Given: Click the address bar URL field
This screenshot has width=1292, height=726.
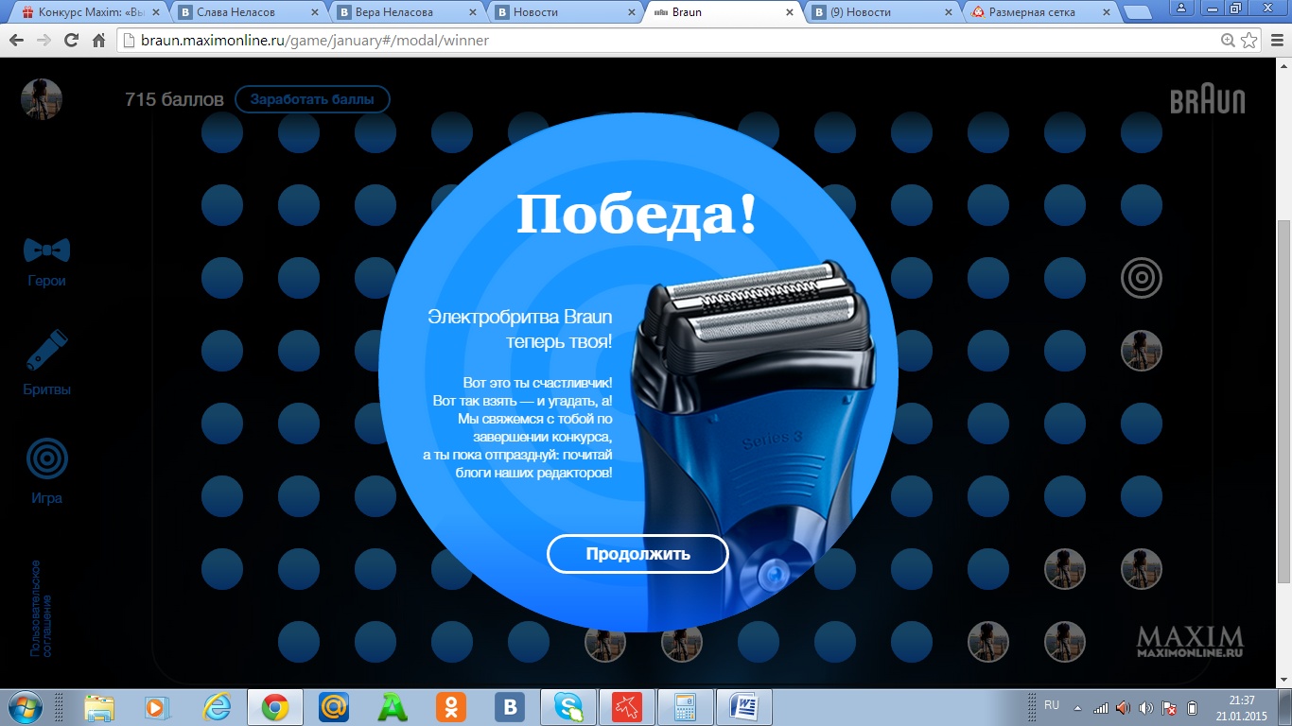Looking at the screenshot, I should point(662,41).
